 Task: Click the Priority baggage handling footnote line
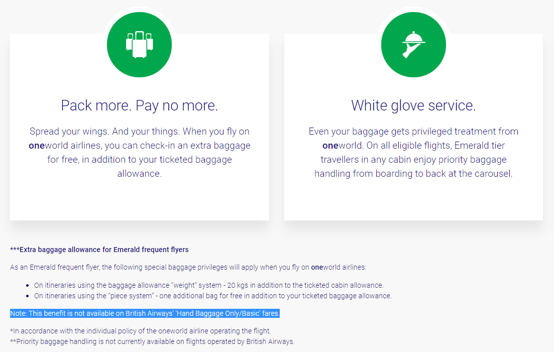click(x=152, y=341)
